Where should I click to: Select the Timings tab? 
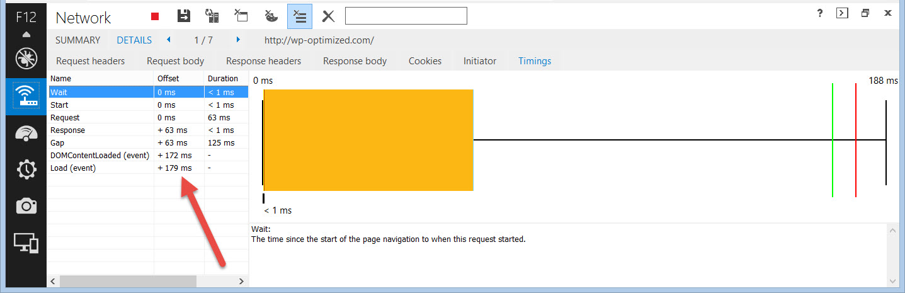click(535, 61)
